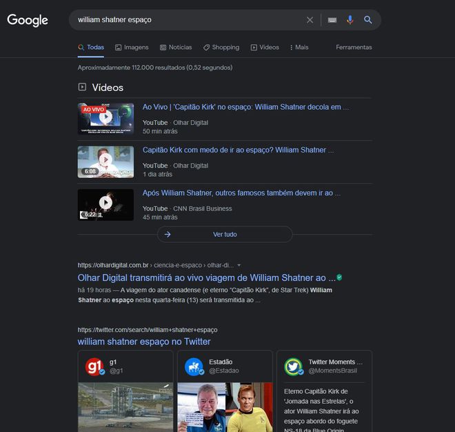The height and width of the screenshot is (432, 455).
Task: Go to the Shopping tab
Action: click(221, 48)
